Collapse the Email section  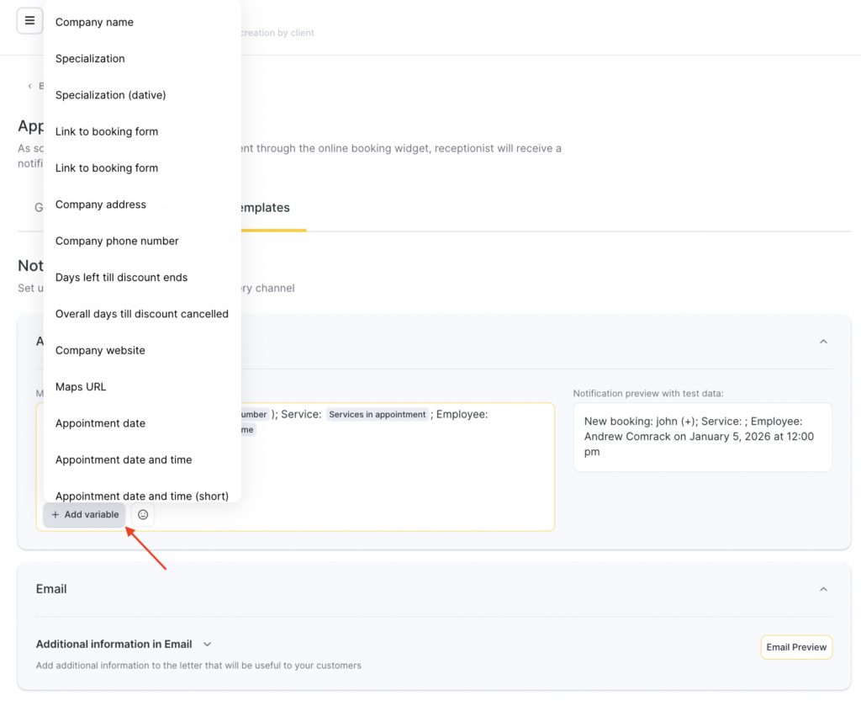[823, 589]
